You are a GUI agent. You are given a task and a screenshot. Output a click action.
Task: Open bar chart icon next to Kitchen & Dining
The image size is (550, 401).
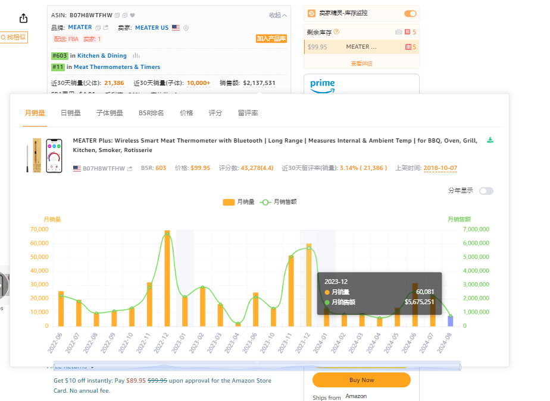coord(136,56)
